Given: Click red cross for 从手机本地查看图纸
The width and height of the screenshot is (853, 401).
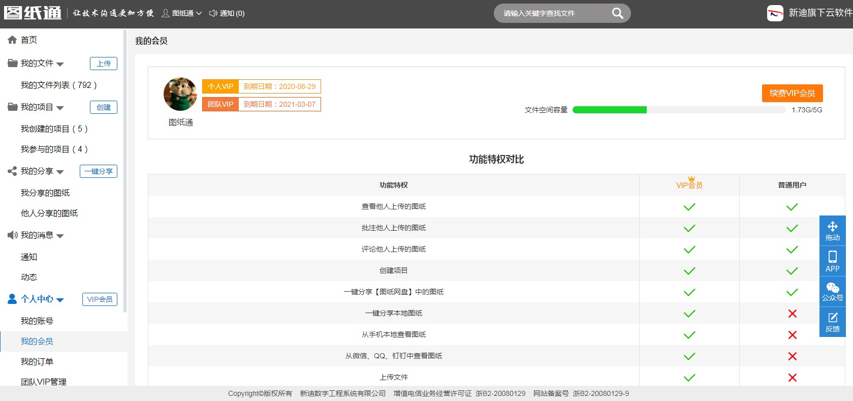Looking at the screenshot, I should (792, 335).
